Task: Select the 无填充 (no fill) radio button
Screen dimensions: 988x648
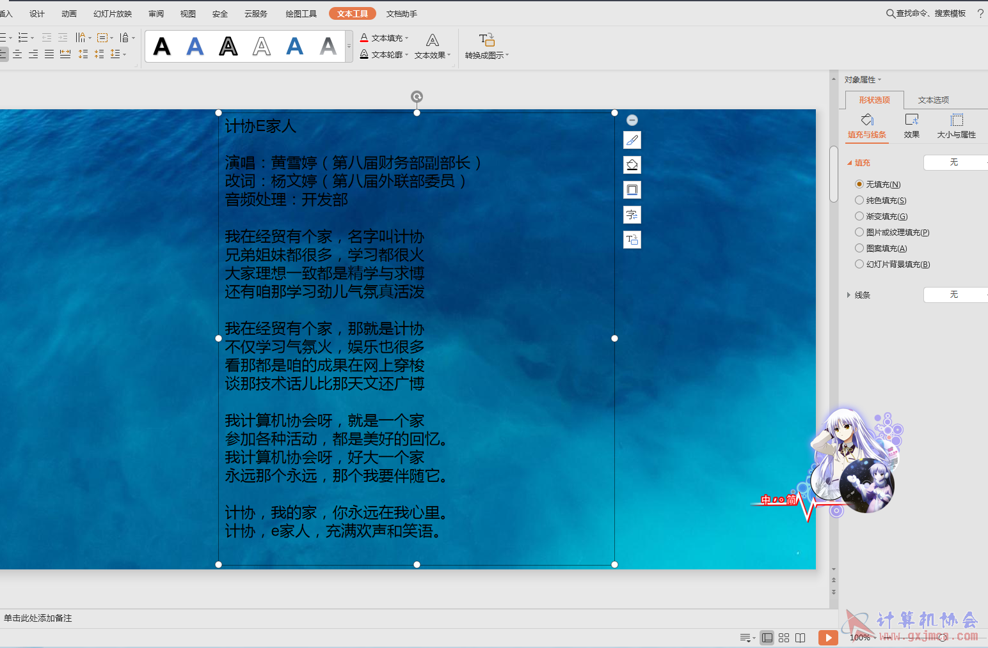Action: pos(859,184)
